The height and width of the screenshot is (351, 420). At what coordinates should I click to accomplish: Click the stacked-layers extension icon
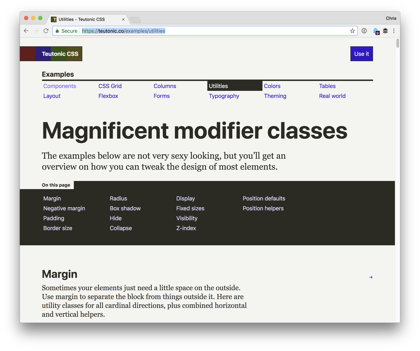coord(385,31)
